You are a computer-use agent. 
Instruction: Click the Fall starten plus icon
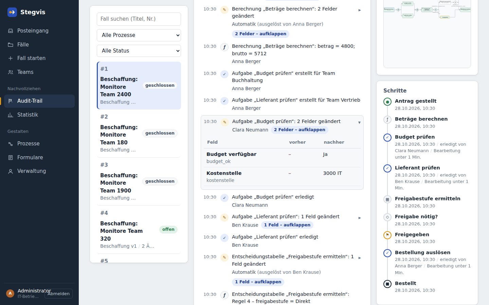pos(11,58)
